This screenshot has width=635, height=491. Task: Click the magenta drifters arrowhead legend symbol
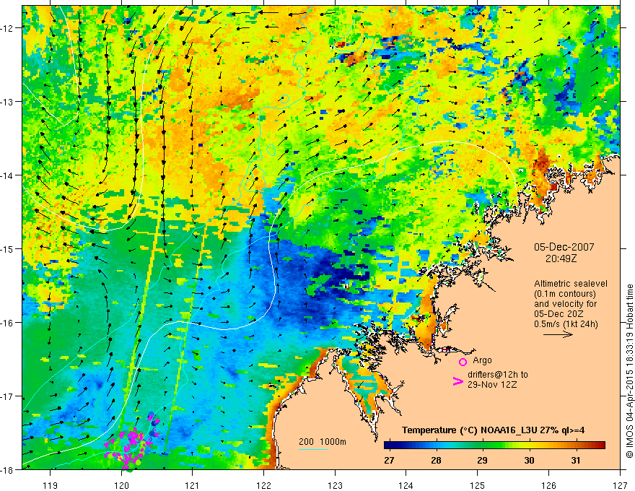point(457,381)
